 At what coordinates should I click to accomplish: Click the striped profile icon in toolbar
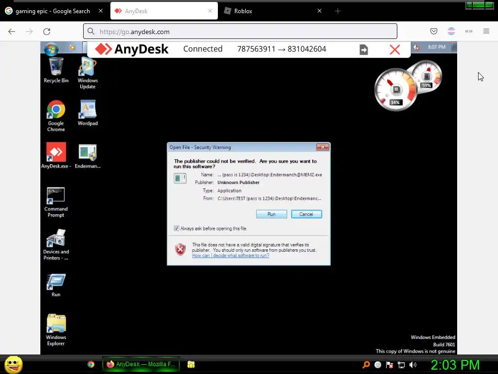coord(451,31)
